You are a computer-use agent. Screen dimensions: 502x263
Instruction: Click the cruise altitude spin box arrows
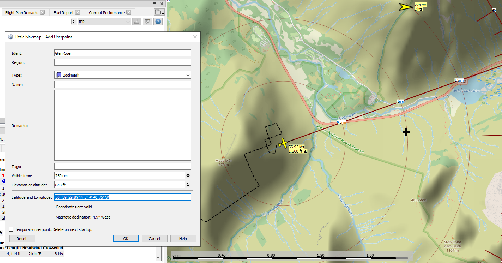(73, 22)
